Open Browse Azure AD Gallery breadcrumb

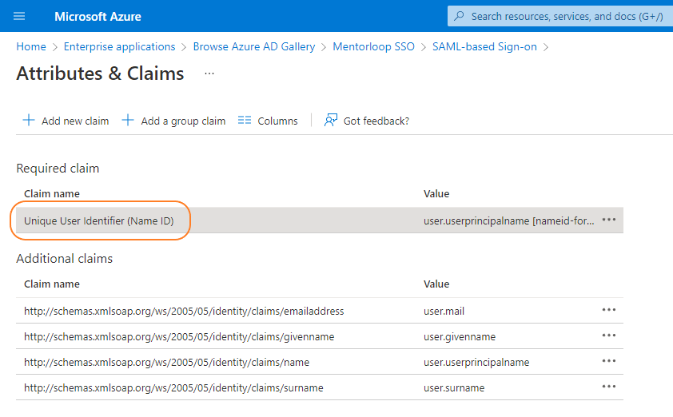(254, 47)
